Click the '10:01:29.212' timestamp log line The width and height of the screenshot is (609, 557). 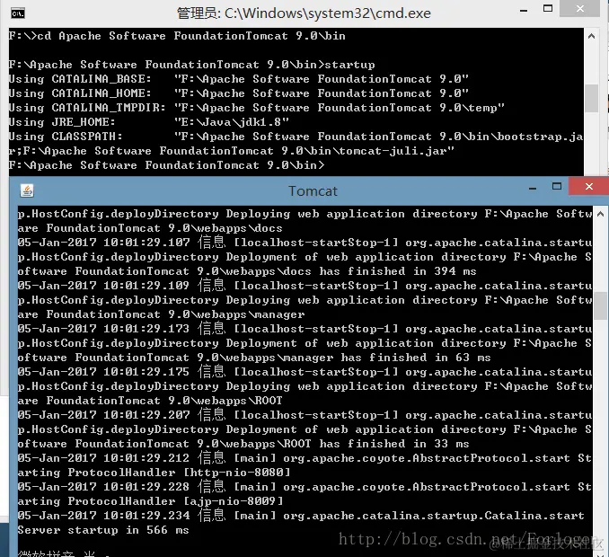(x=304, y=458)
